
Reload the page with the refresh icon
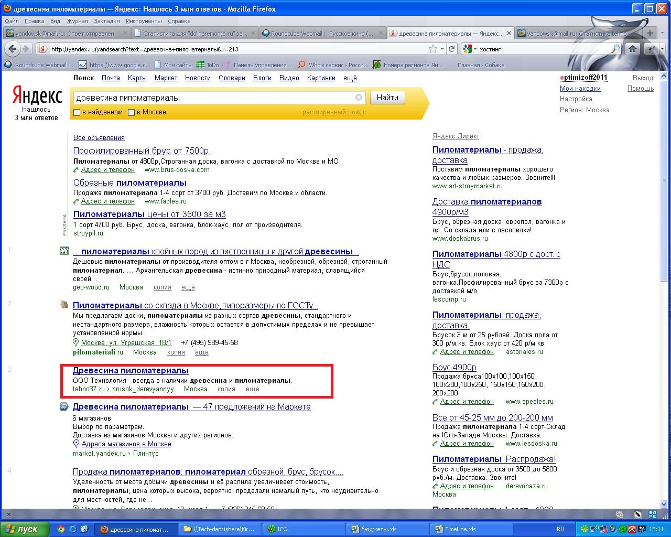point(451,49)
